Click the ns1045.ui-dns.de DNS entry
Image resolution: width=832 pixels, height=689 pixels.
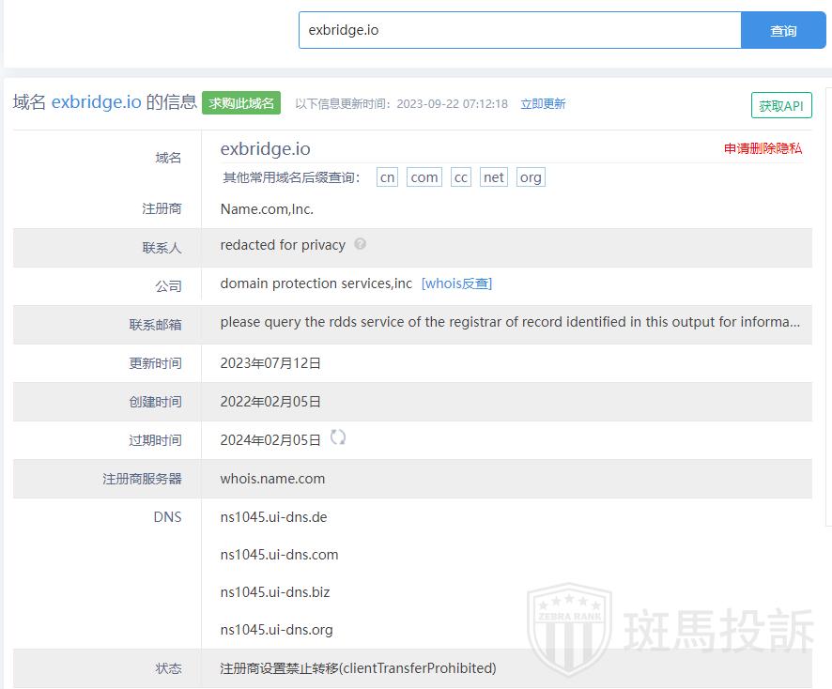tap(273, 517)
